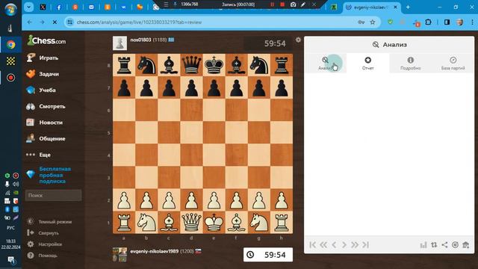Click the chess.com address bar URL

click(x=139, y=22)
